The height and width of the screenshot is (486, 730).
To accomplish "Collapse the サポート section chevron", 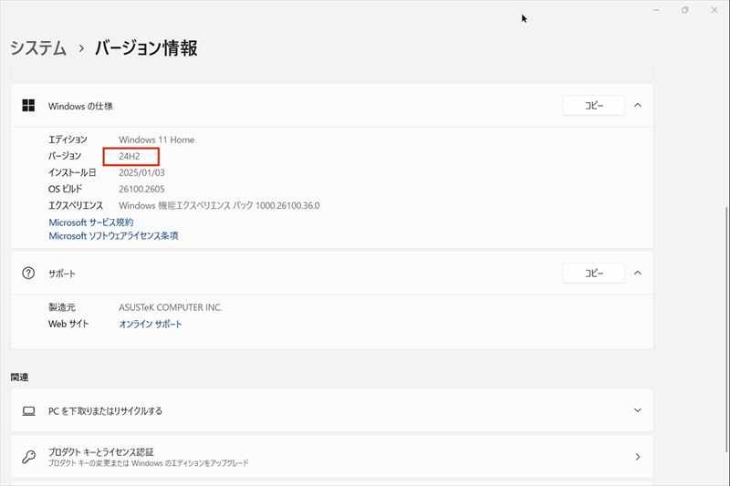I will tap(638, 273).
